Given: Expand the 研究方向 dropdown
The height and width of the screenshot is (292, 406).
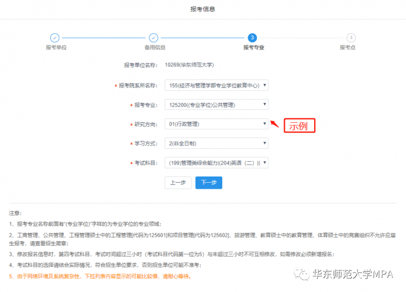Looking at the screenshot, I should coord(217,124).
